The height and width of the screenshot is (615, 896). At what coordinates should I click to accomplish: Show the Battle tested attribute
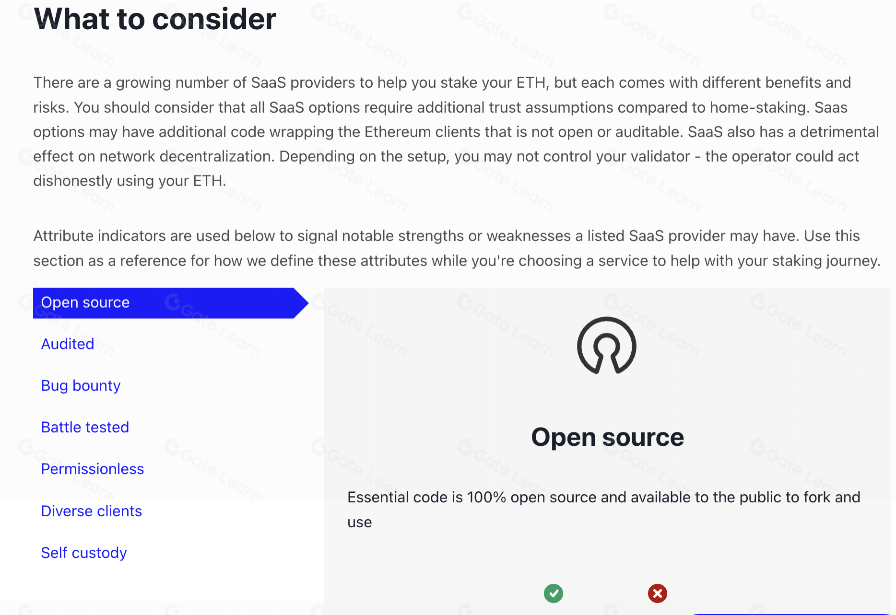tap(85, 428)
